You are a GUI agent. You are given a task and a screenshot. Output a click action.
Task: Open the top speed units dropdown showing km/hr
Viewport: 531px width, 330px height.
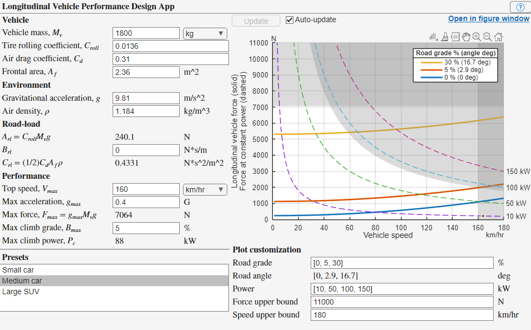coord(205,189)
